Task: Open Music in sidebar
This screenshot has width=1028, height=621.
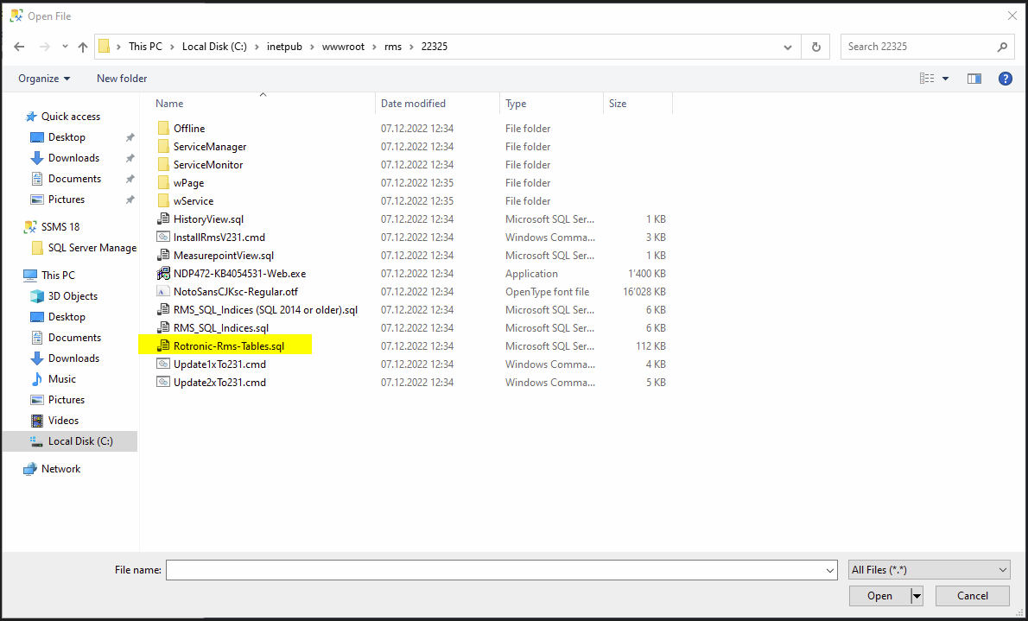Action: pyautogui.click(x=61, y=379)
